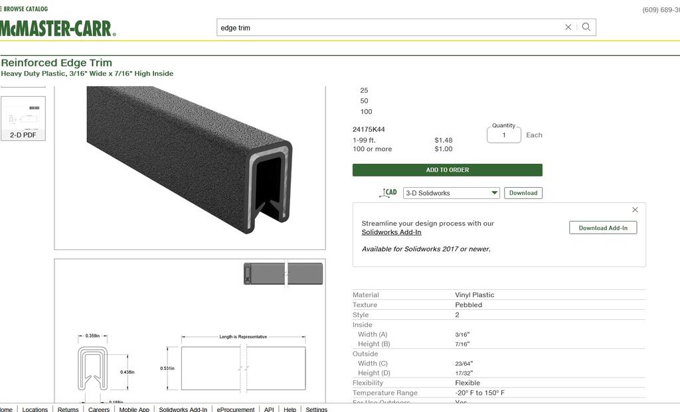This screenshot has height=412, width=680.
Task: Follow the Solidworks Add-In link in the promo
Action: point(391,232)
